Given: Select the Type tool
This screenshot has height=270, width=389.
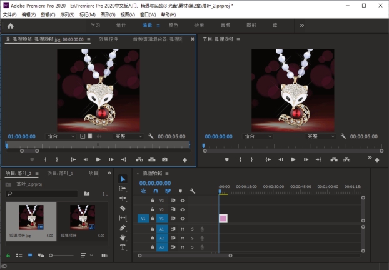Looking at the screenshot, I should pos(123,247).
